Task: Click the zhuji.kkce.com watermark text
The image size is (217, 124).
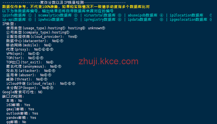Action: click(x=108, y=61)
